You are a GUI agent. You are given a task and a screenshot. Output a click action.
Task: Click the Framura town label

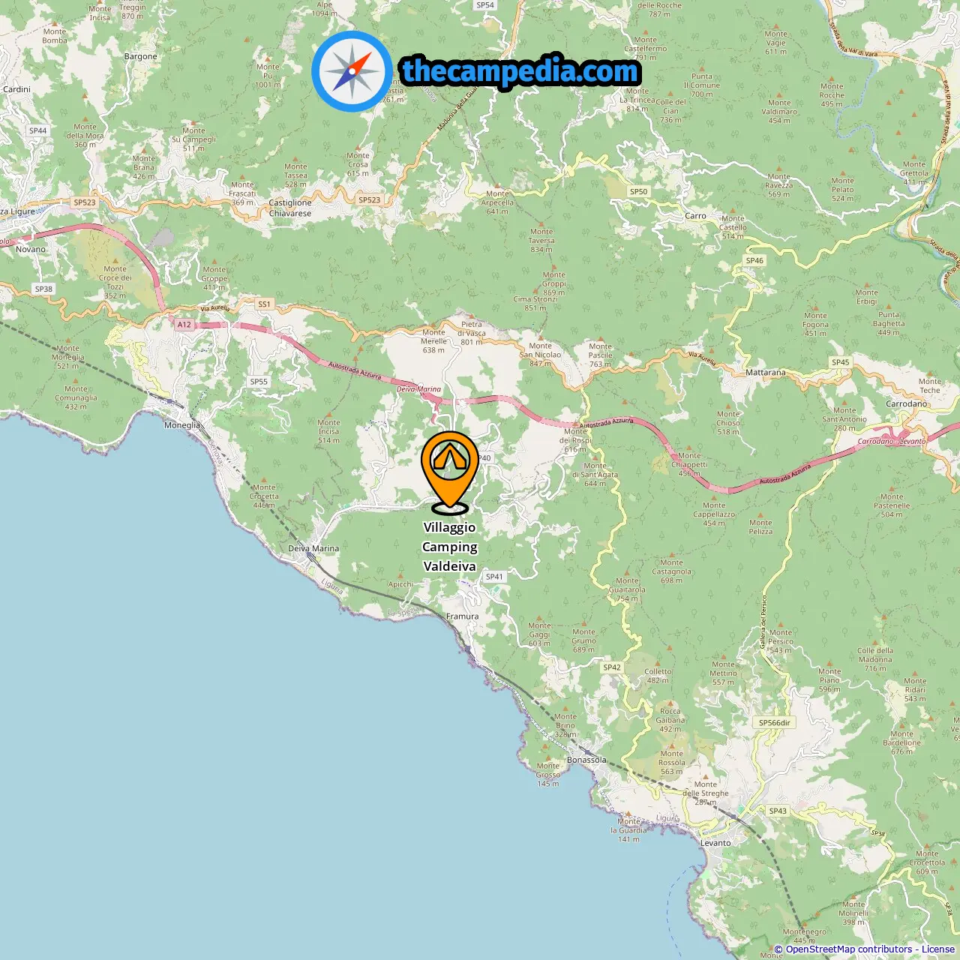point(462,616)
